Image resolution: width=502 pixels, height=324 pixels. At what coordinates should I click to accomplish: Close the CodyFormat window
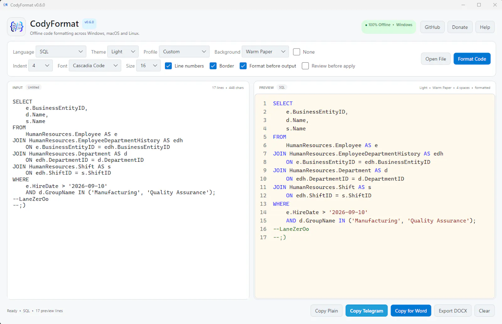495,5
